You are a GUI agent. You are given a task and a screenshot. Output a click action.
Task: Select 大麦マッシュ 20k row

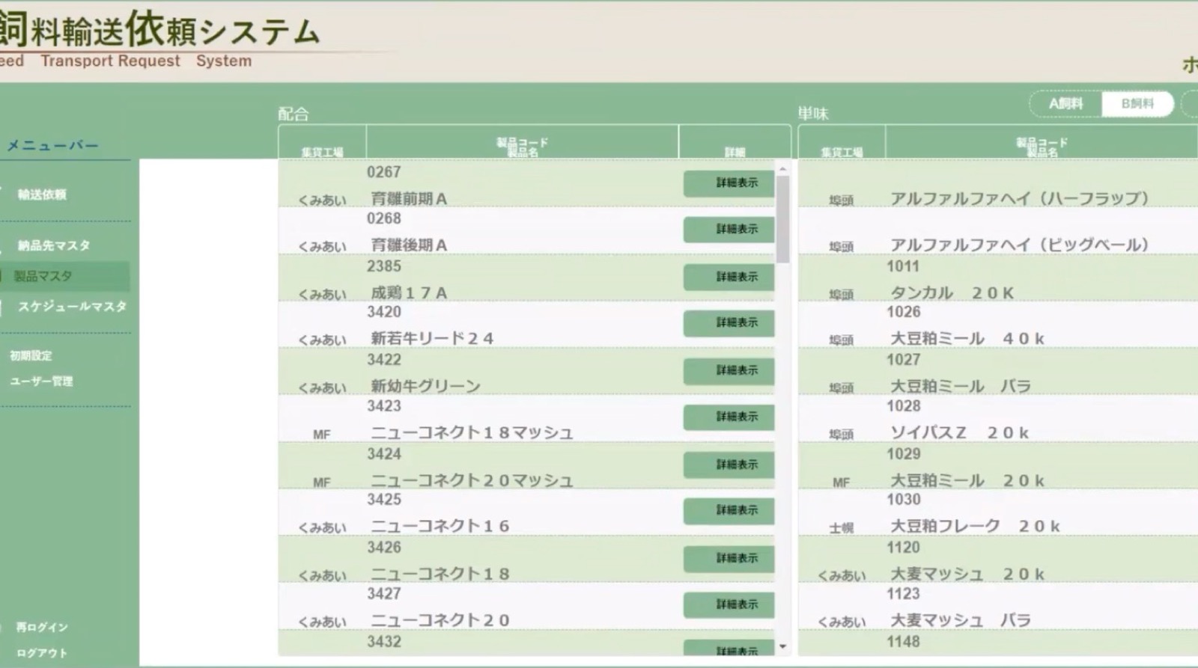pos(998,560)
